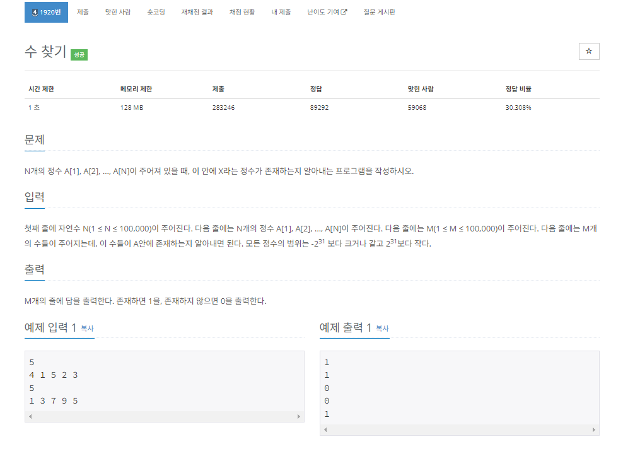Click the star favorite button
Screen dimensions: 623x449
click(589, 51)
